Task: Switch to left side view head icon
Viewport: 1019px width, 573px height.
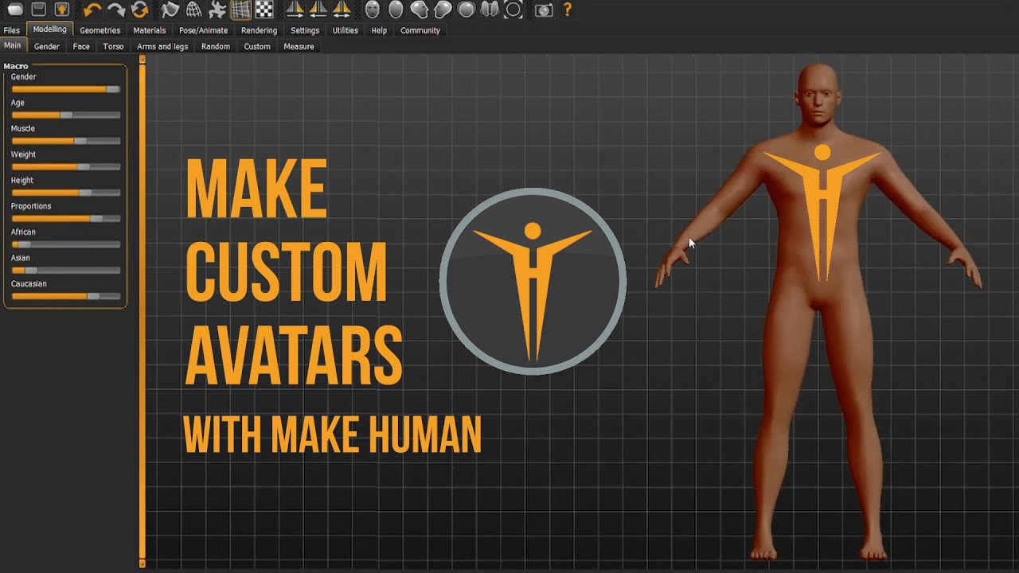Action: 420,10
